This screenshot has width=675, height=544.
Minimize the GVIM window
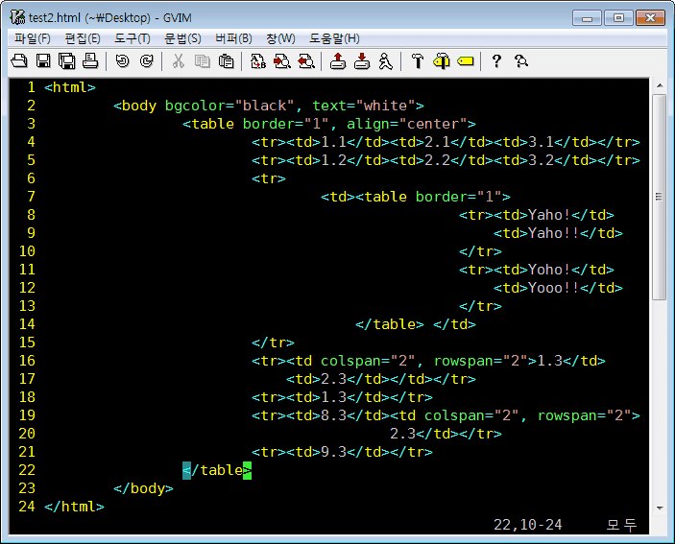[x=588, y=18]
